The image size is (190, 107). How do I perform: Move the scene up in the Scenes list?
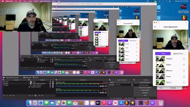pos(11,96)
